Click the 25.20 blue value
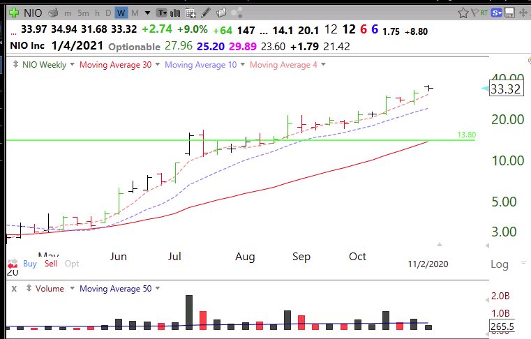Image resolution: width=531 pixels, height=339 pixels. pyautogui.click(x=210, y=47)
